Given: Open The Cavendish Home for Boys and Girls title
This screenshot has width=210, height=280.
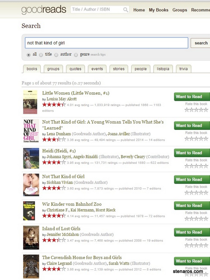Looking at the screenshot, I should tap(82, 258).
